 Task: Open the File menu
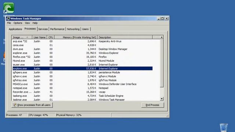click(9, 23)
